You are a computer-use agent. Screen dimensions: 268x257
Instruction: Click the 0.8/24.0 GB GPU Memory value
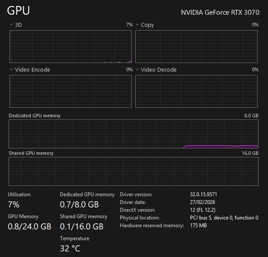click(29, 226)
